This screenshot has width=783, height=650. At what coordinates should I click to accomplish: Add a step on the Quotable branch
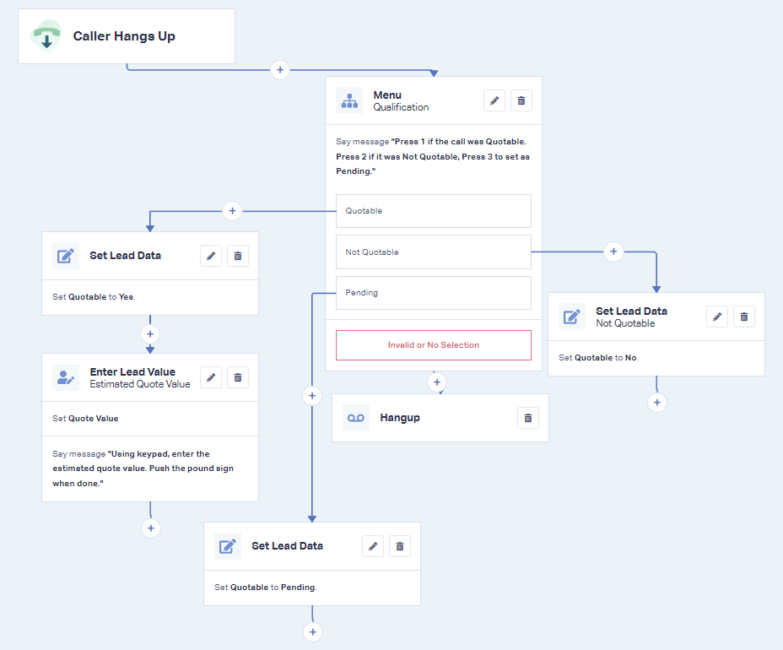(232, 211)
